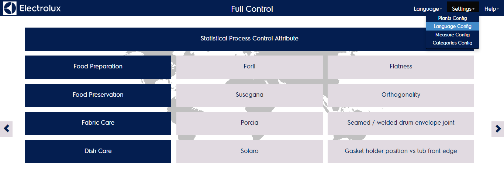Select Plants Config from Settings menu

(x=452, y=18)
